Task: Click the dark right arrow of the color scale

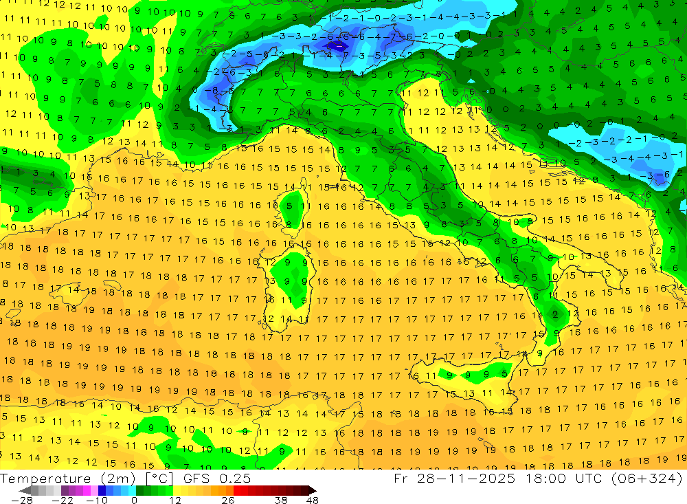Action: [312, 490]
